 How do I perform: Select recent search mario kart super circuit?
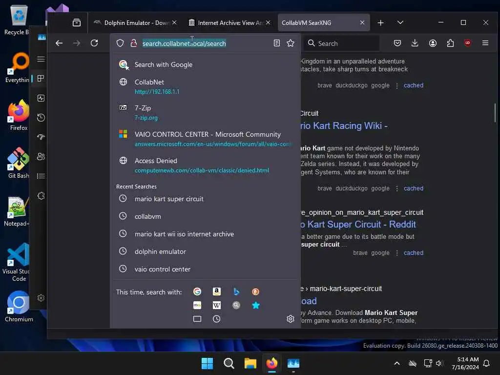pyautogui.click(x=205, y=199)
